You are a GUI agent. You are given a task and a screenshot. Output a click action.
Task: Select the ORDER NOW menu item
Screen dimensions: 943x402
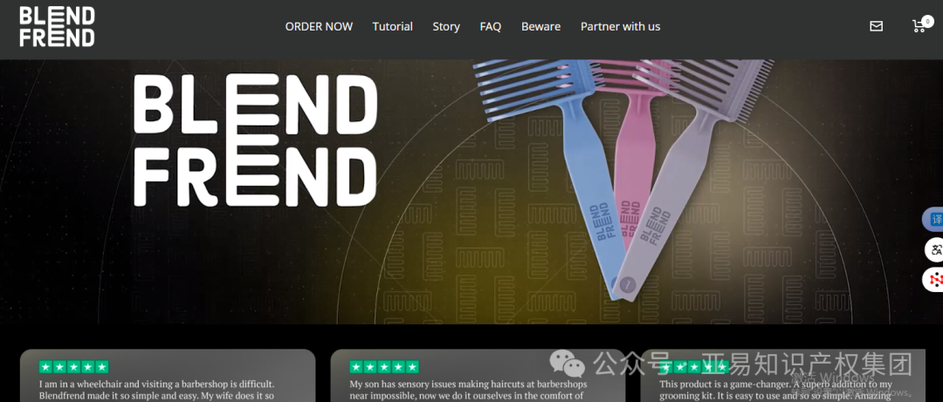point(319,26)
